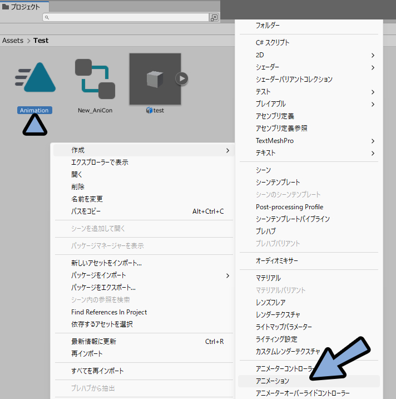Click the Animation asset name label
This screenshot has width=396, height=399.
pyautogui.click(x=34, y=110)
